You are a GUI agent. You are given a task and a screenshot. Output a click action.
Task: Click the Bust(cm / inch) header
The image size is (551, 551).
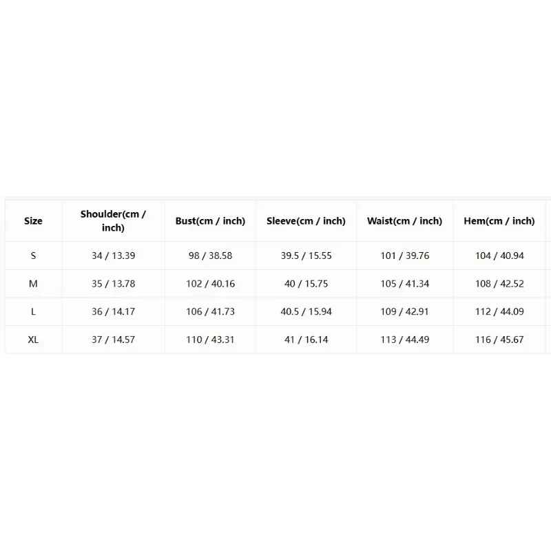tap(210, 221)
